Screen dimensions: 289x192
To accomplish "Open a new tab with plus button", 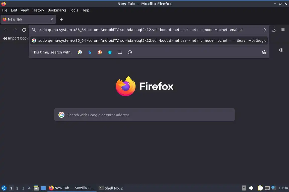I will (x=61, y=19).
